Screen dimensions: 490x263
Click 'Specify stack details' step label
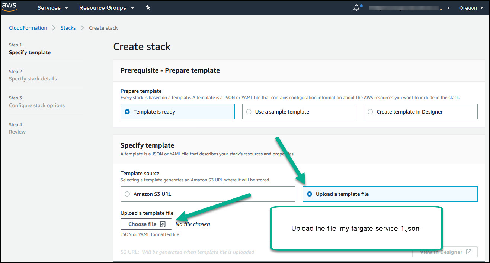(x=33, y=79)
